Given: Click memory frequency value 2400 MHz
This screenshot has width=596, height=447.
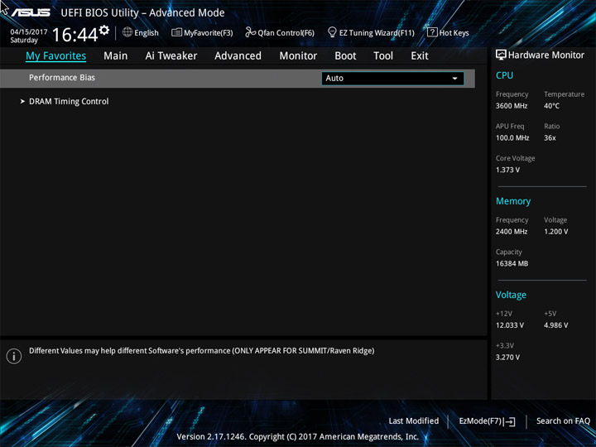Looking at the screenshot, I should [x=512, y=232].
